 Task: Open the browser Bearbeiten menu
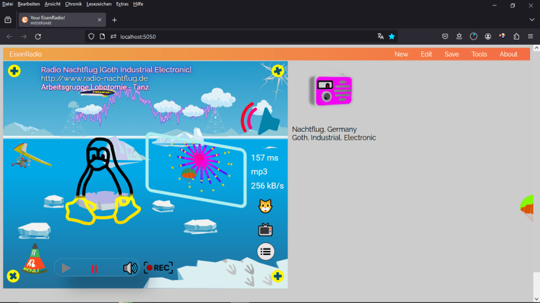(x=28, y=4)
